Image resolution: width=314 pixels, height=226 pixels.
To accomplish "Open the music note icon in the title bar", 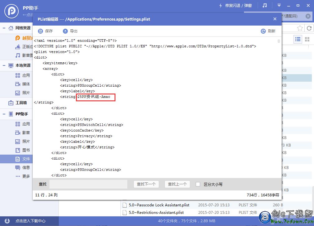I will [265, 6].
